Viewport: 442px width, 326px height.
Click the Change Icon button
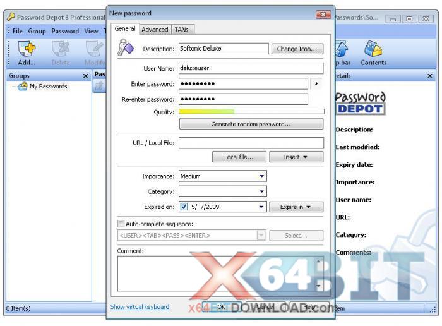297,49
